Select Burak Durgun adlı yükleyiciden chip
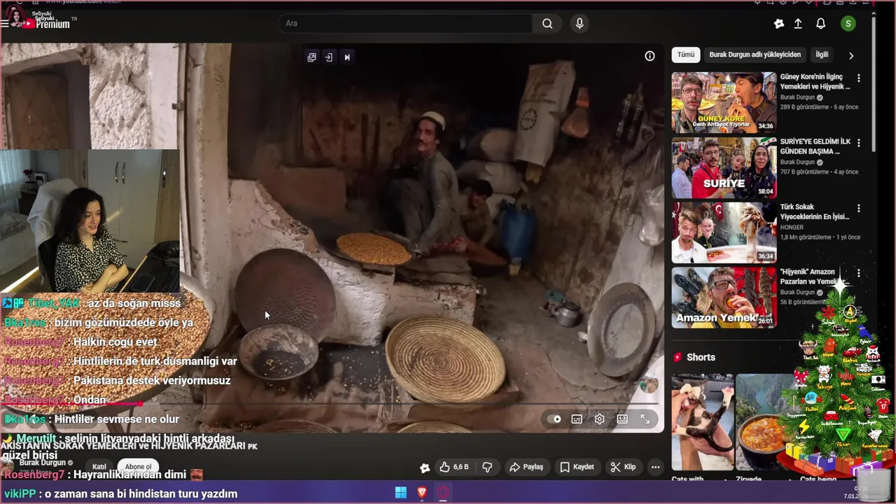Screen dimensions: 896x504 coord(755,55)
